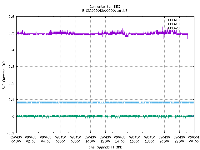Click the 090430 00:00 time tick label

(x=16, y=139)
